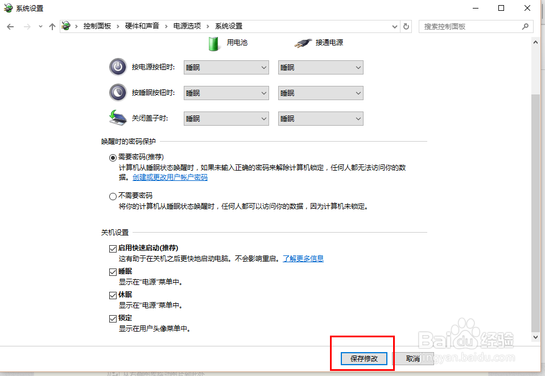Click the search magnifier icon
Screen dimensions: 545x376
click(x=525, y=26)
